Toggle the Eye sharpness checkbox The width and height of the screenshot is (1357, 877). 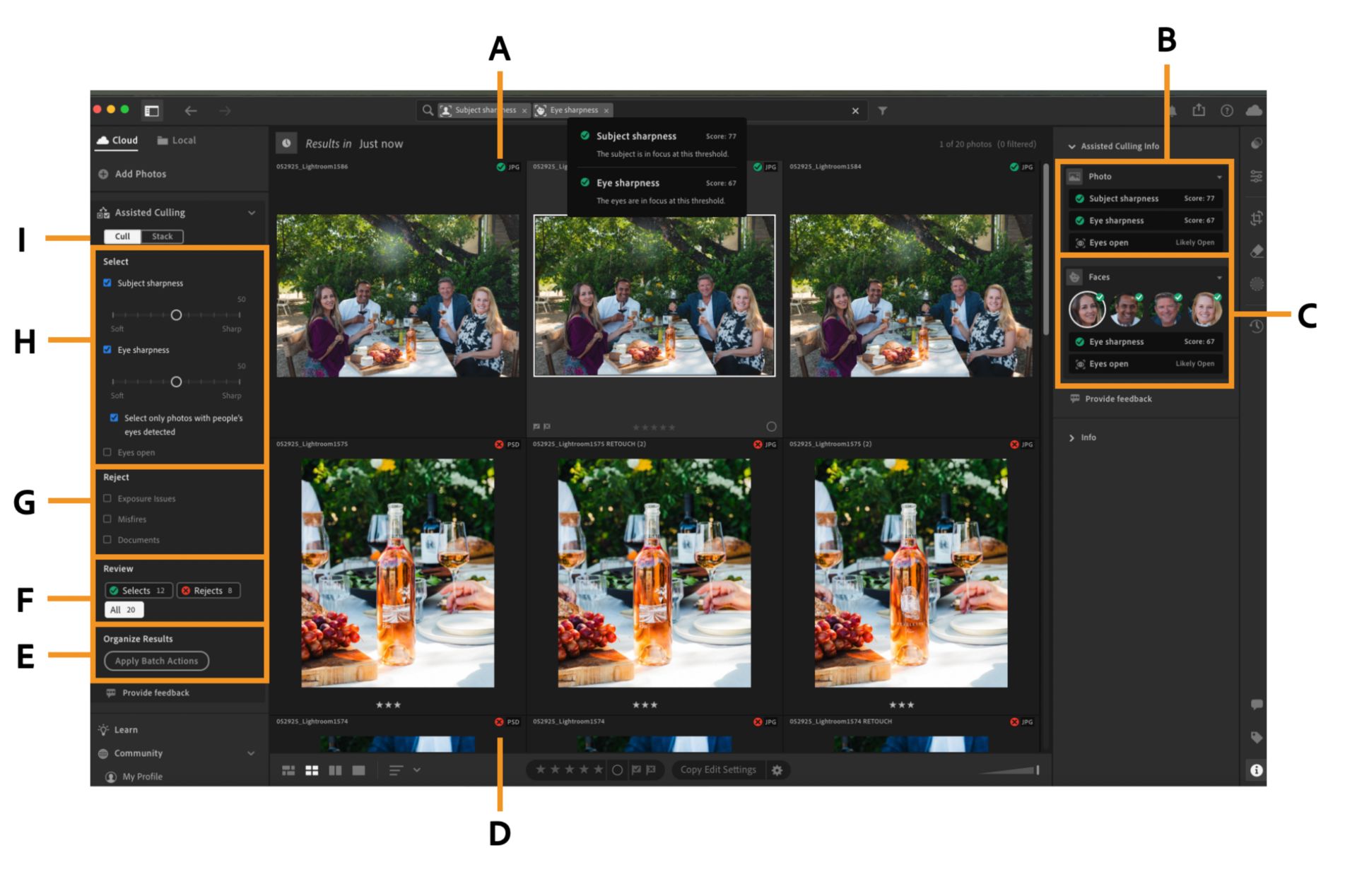tap(107, 349)
